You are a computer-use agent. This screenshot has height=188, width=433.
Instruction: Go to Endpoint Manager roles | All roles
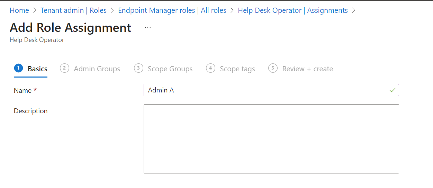[x=172, y=10]
